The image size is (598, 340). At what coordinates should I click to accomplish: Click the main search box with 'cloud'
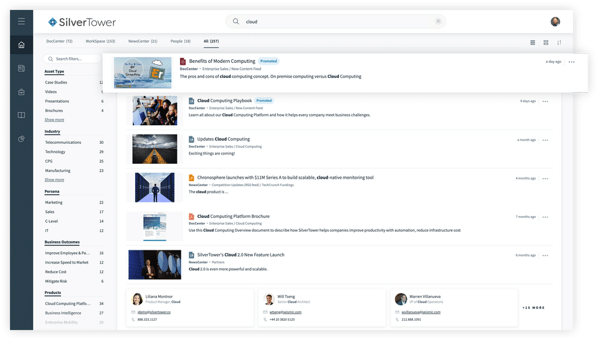coord(336,21)
